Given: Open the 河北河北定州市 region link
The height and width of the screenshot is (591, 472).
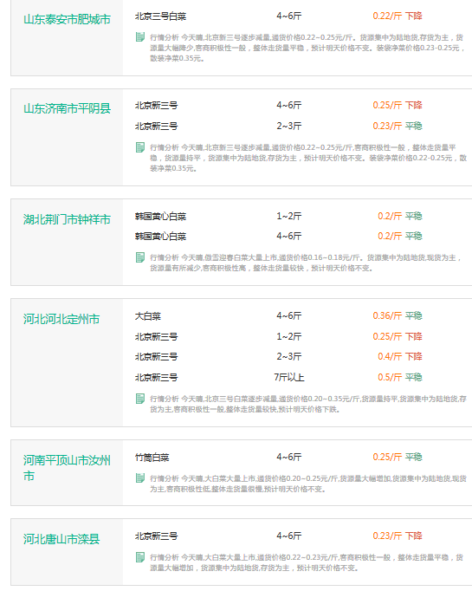Looking at the screenshot, I should [x=61, y=319].
